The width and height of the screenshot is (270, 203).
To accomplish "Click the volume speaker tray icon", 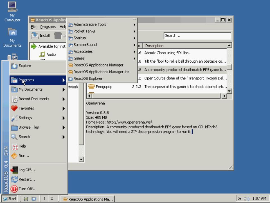I will click(x=246, y=199).
